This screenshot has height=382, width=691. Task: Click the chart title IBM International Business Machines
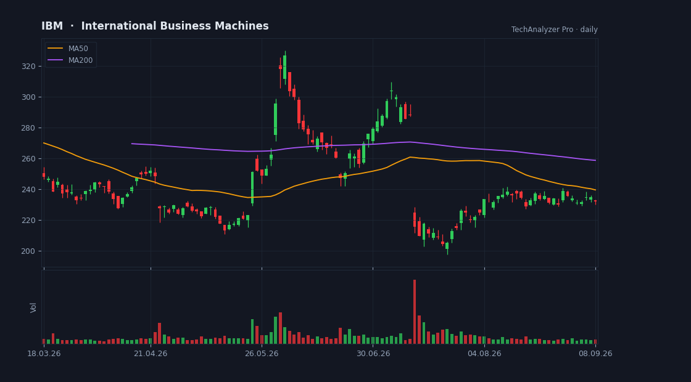click(155, 26)
